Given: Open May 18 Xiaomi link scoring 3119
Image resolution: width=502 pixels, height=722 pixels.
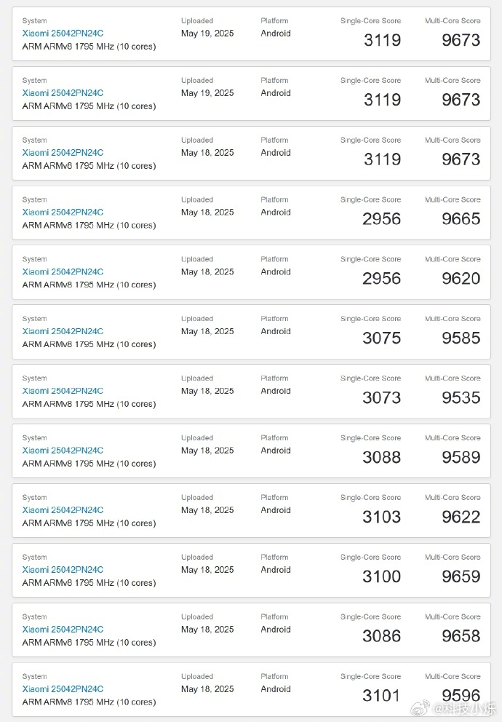Looking at the screenshot, I should tap(63, 152).
